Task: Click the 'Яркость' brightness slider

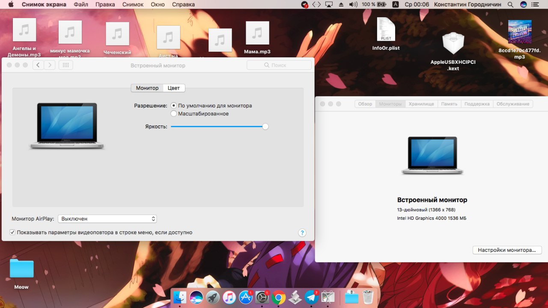Action: click(x=219, y=126)
